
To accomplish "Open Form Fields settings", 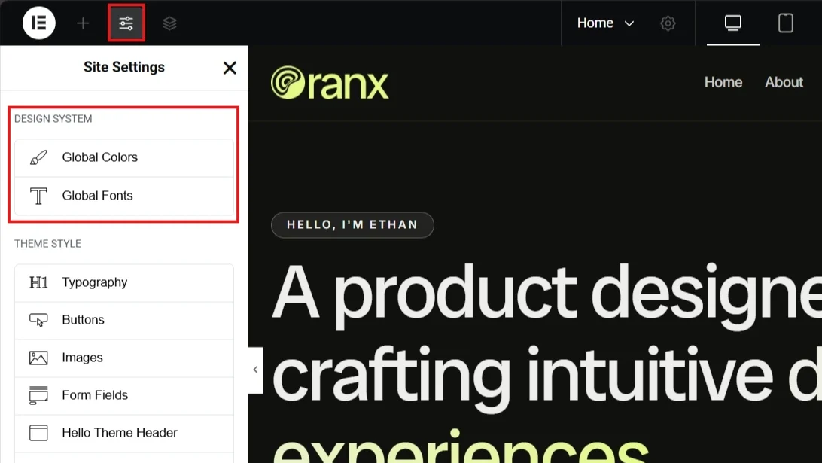I will [124, 395].
